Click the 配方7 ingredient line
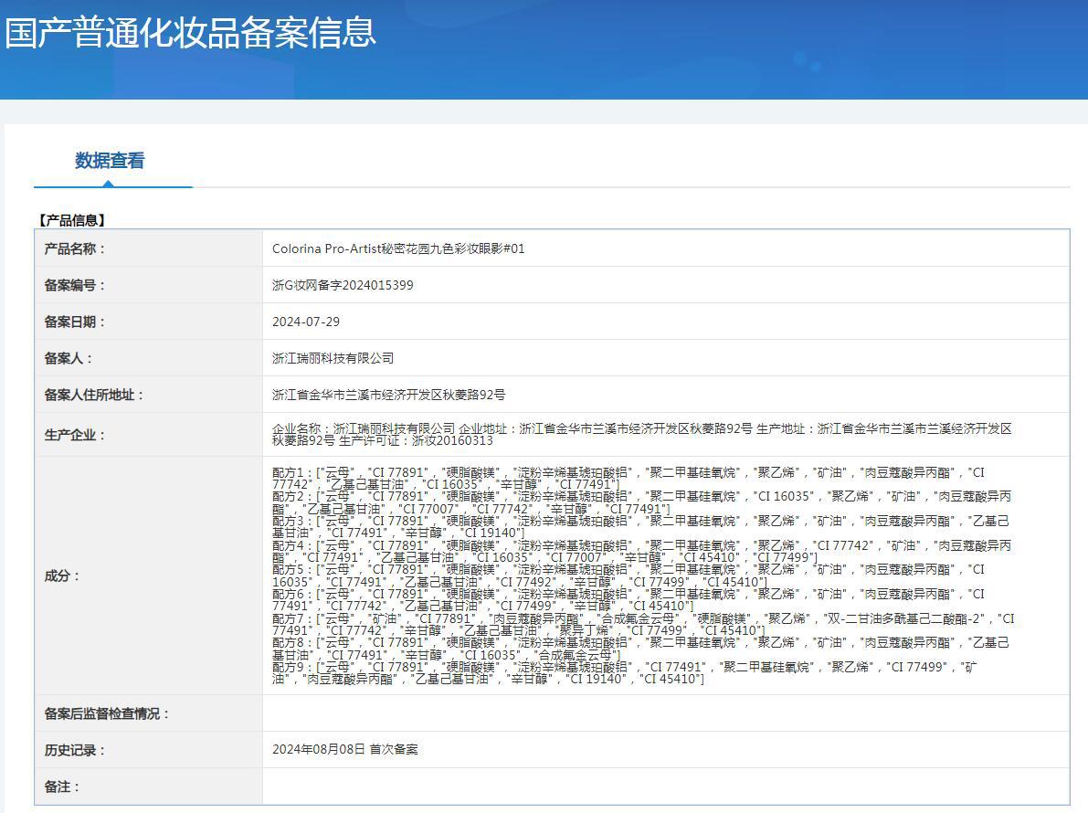The image size is (1088, 813). click(643, 624)
